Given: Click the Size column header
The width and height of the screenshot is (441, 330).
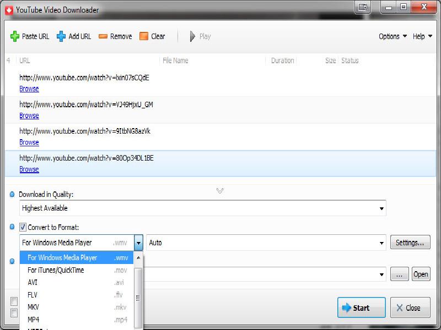Looking at the screenshot, I should pos(318,61).
